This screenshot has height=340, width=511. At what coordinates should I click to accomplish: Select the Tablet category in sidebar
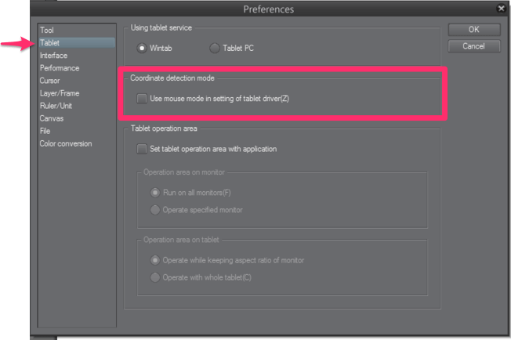click(77, 42)
